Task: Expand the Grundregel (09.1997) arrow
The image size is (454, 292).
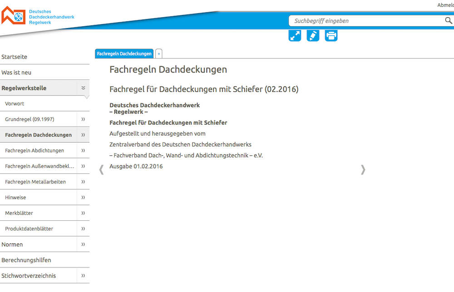Action: click(x=84, y=119)
